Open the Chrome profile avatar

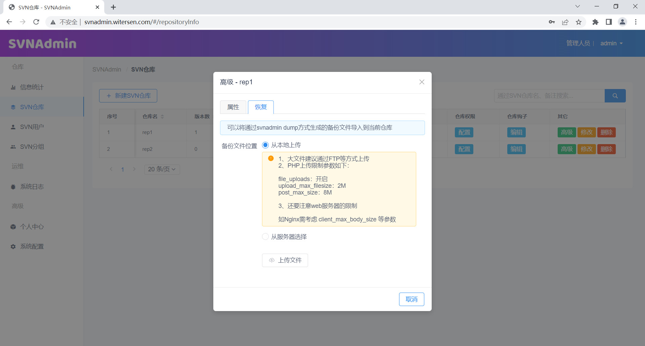[622, 22]
